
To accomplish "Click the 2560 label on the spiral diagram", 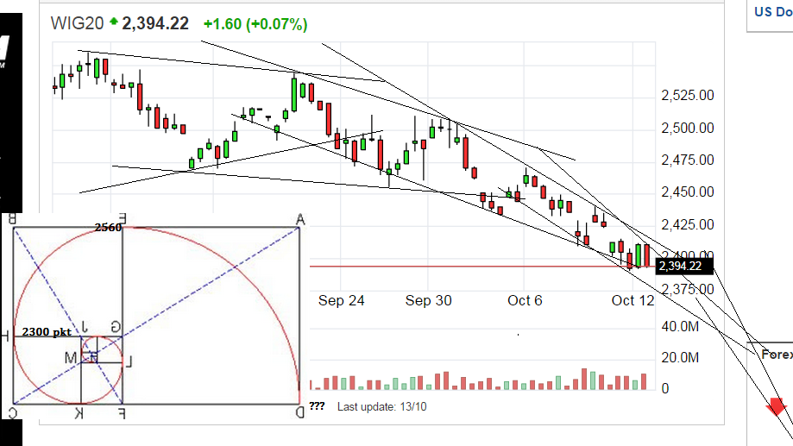I will pyautogui.click(x=108, y=227).
